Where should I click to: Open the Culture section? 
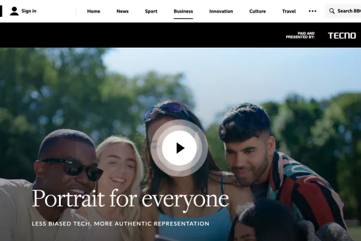(258, 11)
